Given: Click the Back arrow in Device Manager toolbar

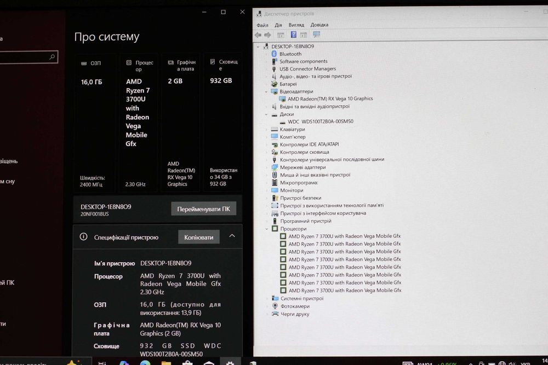Looking at the screenshot, I should point(258,35).
